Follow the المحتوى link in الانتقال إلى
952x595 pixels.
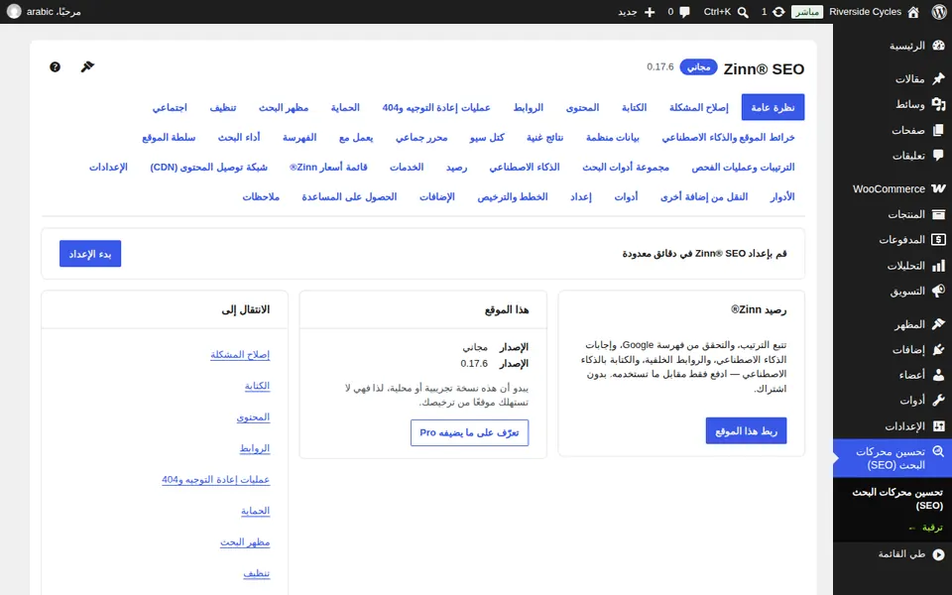coord(253,417)
